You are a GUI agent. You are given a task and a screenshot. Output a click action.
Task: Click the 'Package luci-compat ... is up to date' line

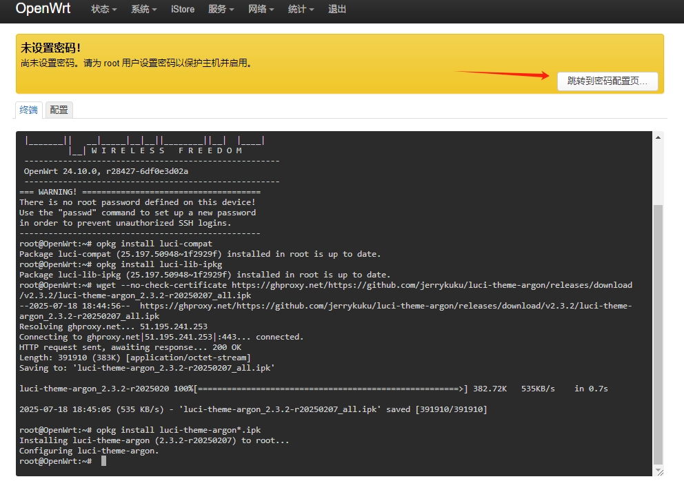point(200,254)
